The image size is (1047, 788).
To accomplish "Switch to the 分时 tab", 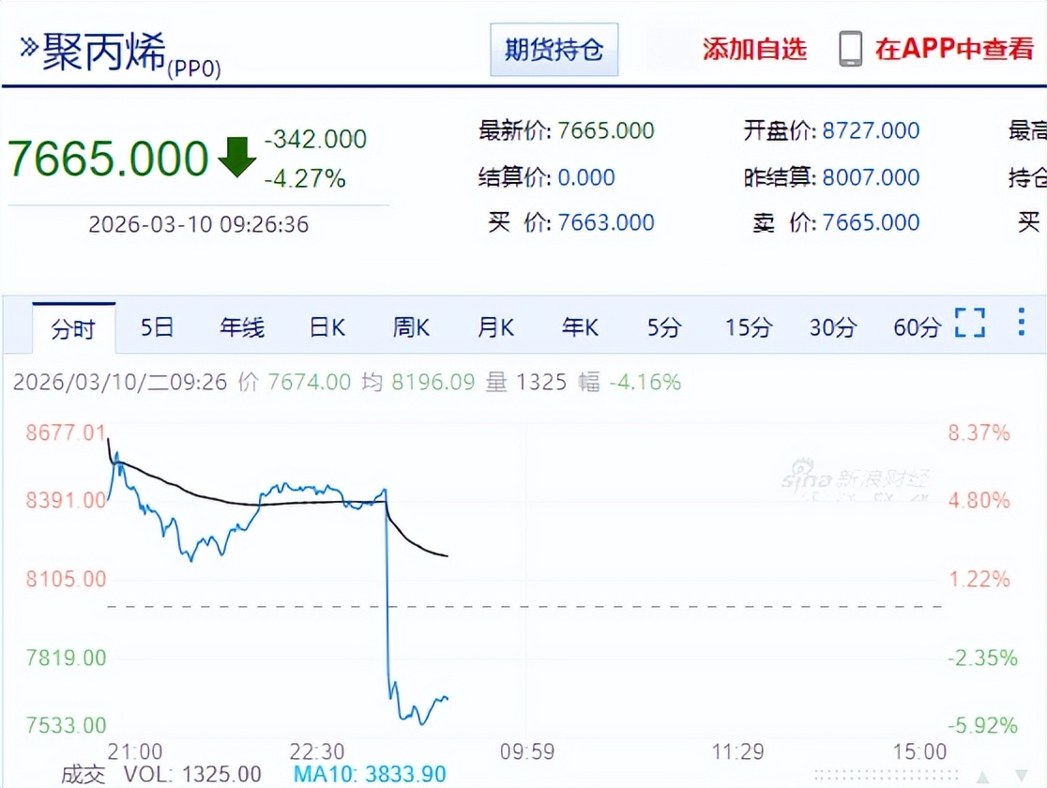I will click(x=73, y=328).
